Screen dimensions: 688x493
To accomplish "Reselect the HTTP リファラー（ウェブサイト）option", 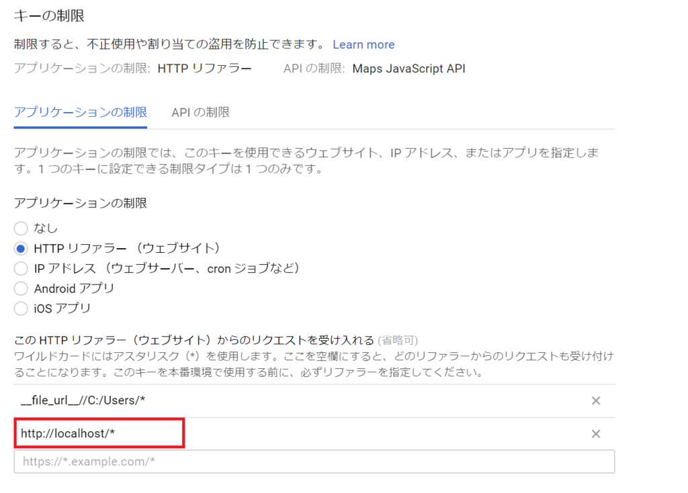I will 21,248.
